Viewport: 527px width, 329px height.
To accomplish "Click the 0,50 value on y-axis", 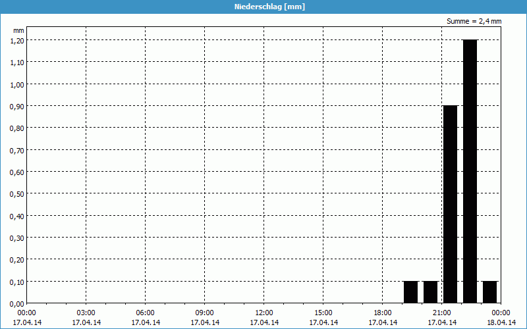I will pyautogui.click(x=16, y=193).
